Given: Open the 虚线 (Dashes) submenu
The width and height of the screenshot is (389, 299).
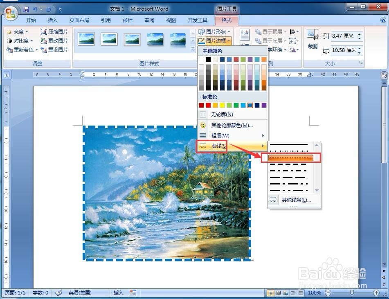Looking at the screenshot, I should [x=233, y=146].
